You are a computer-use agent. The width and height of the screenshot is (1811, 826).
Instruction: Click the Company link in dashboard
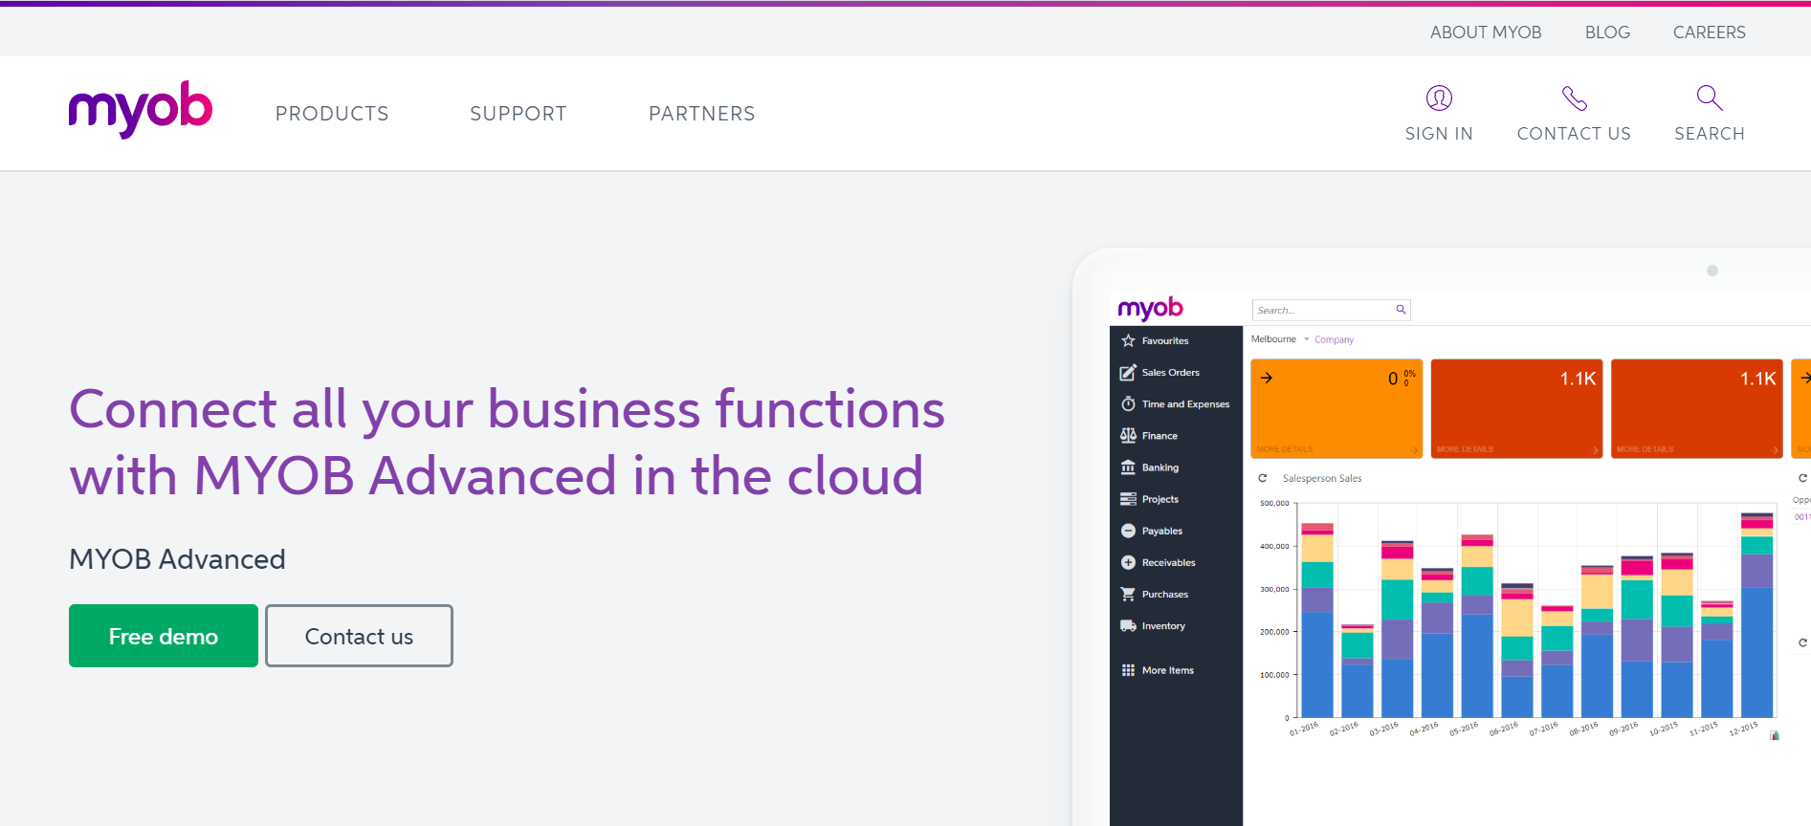pyautogui.click(x=1334, y=339)
